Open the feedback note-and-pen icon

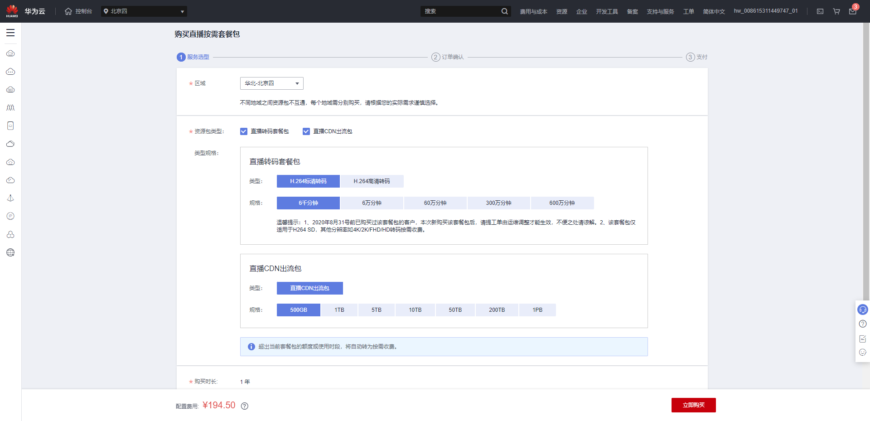click(863, 339)
